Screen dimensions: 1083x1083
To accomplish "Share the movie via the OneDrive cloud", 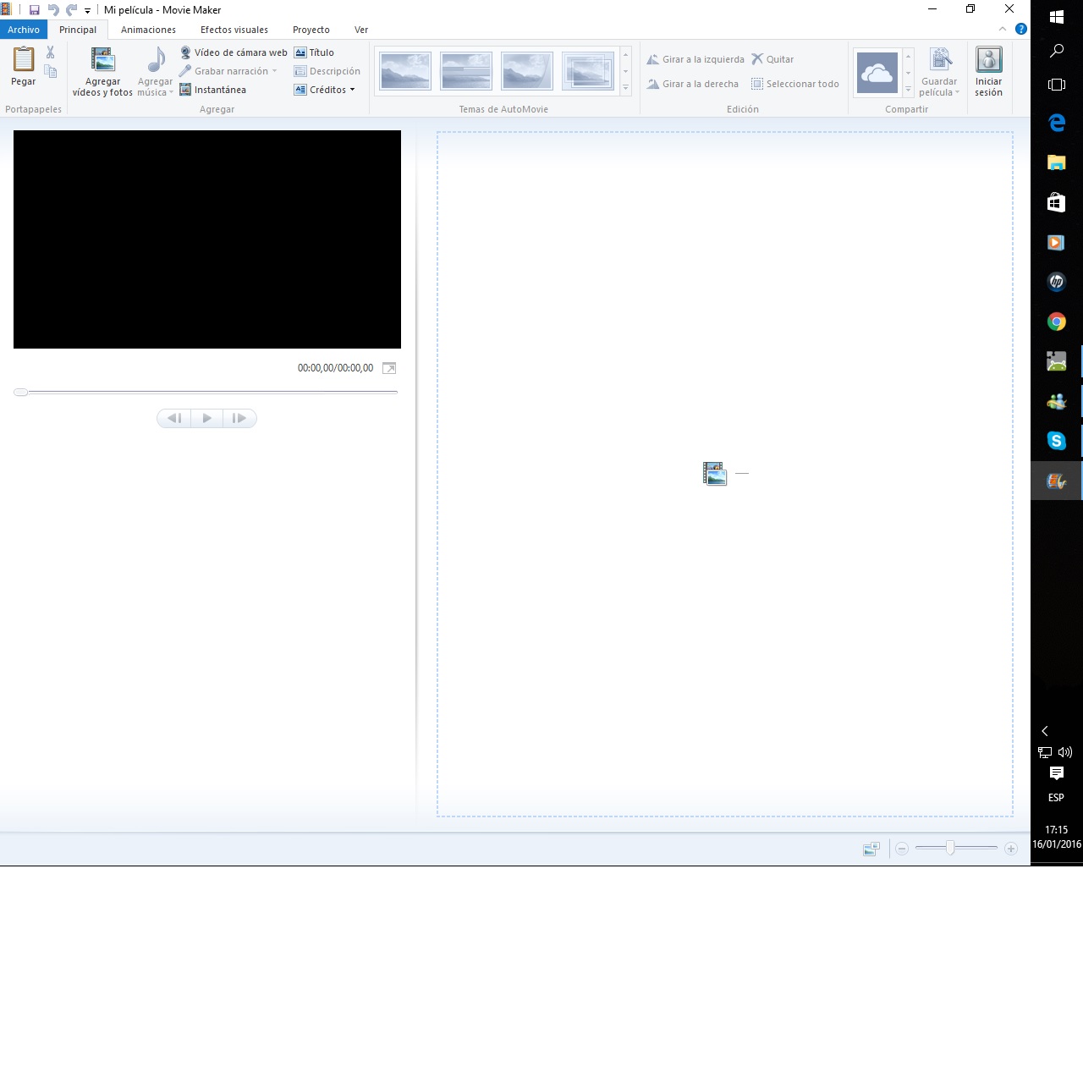I will tap(877, 72).
